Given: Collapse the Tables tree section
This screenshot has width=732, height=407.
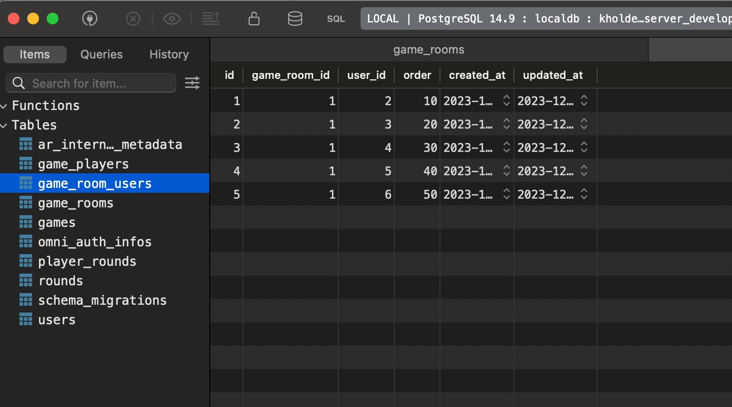Looking at the screenshot, I should coord(4,126).
